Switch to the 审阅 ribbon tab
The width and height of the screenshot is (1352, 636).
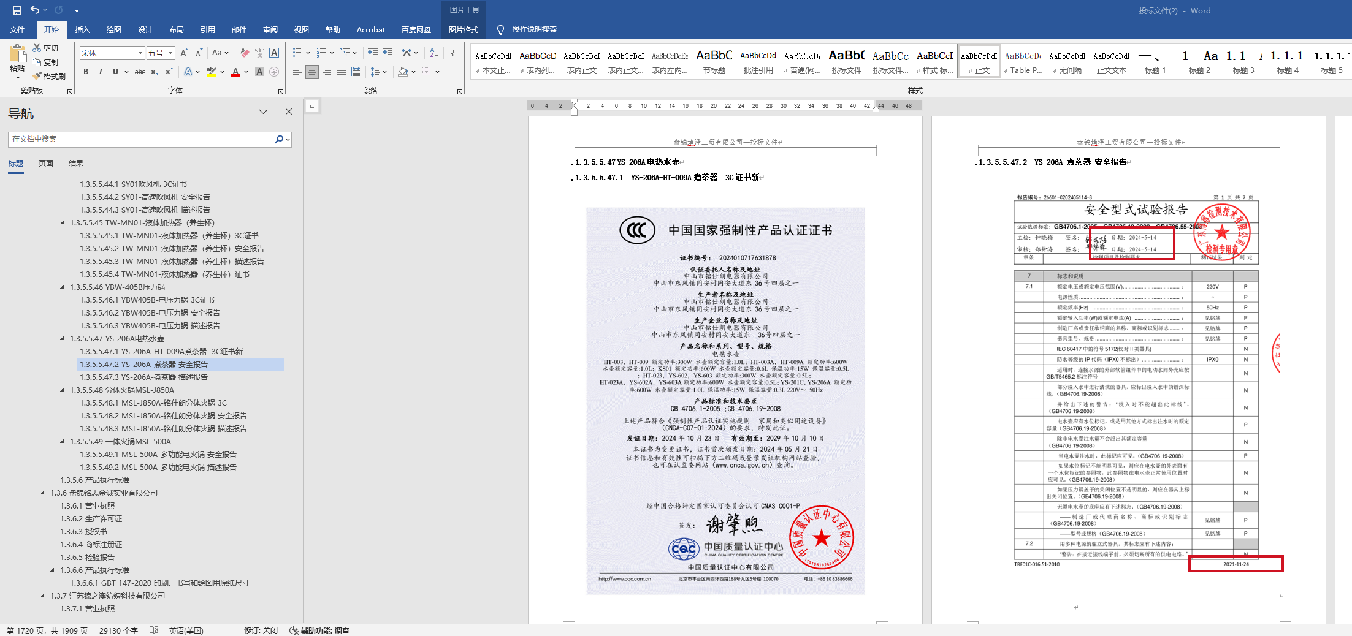click(270, 29)
